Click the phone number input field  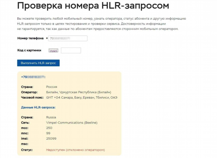(x=68, y=38)
